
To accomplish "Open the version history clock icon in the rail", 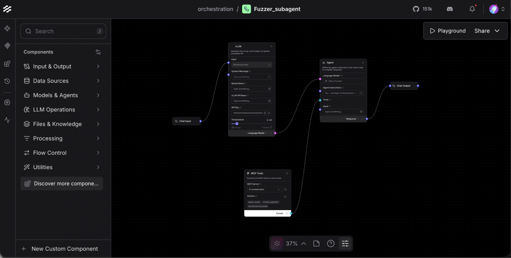I will click(7, 81).
